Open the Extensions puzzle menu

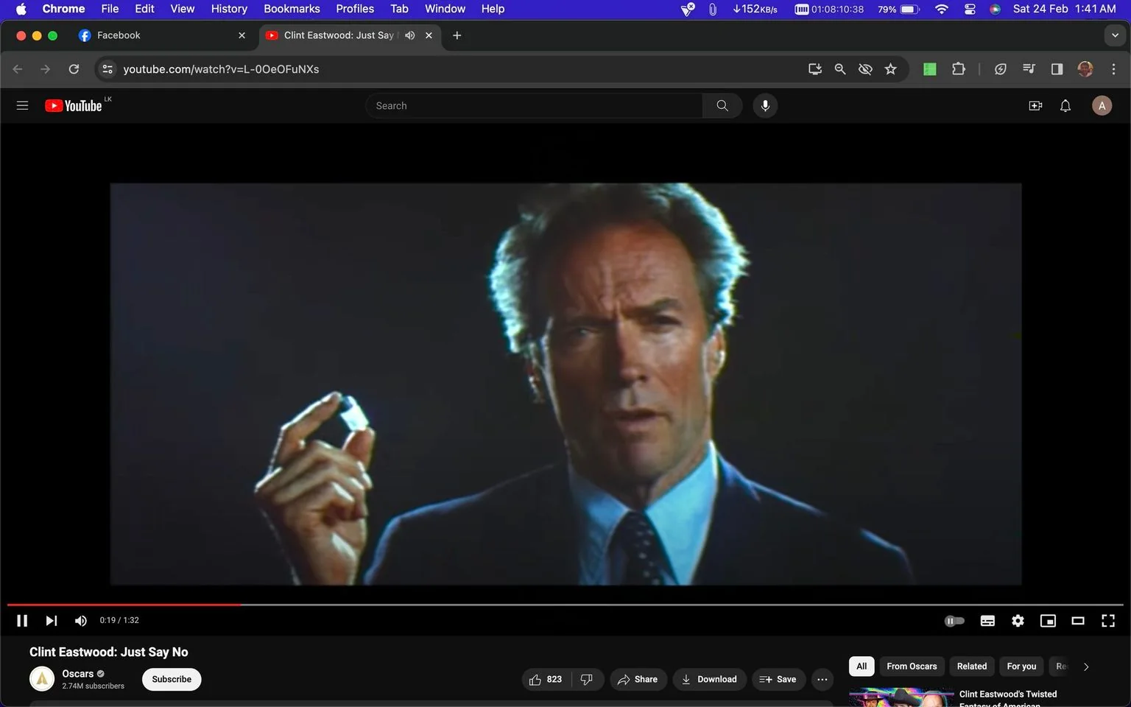958,69
